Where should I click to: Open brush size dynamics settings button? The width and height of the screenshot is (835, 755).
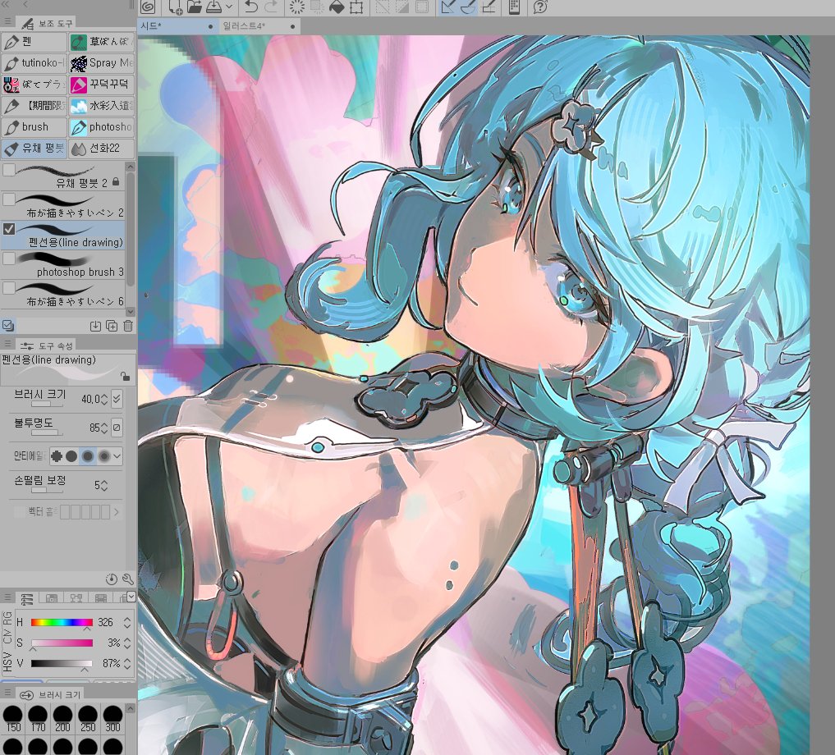pyautogui.click(x=117, y=399)
